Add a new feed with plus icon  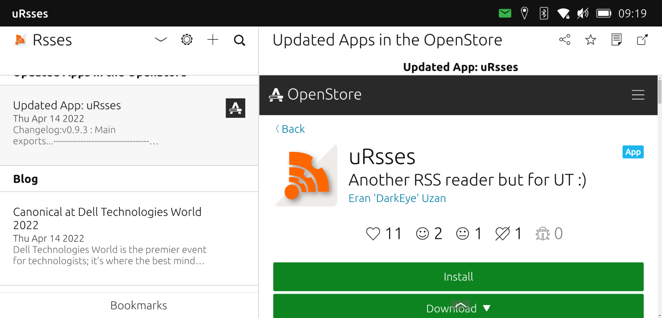pos(213,40)
